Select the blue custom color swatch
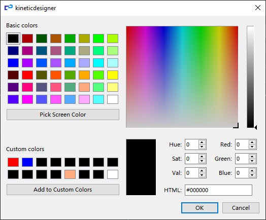266x220 pixels. (27, 162)
